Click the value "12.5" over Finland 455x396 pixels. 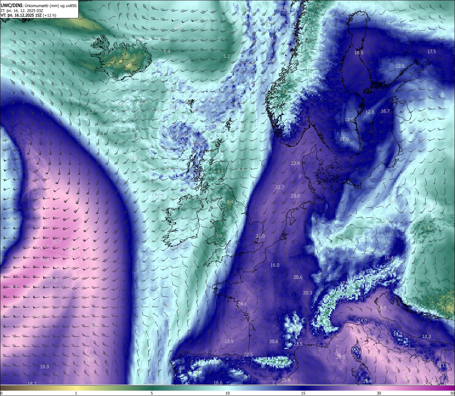coord(400,66)
